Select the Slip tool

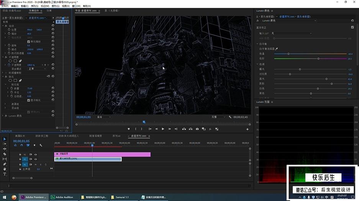tap(5, 159)
